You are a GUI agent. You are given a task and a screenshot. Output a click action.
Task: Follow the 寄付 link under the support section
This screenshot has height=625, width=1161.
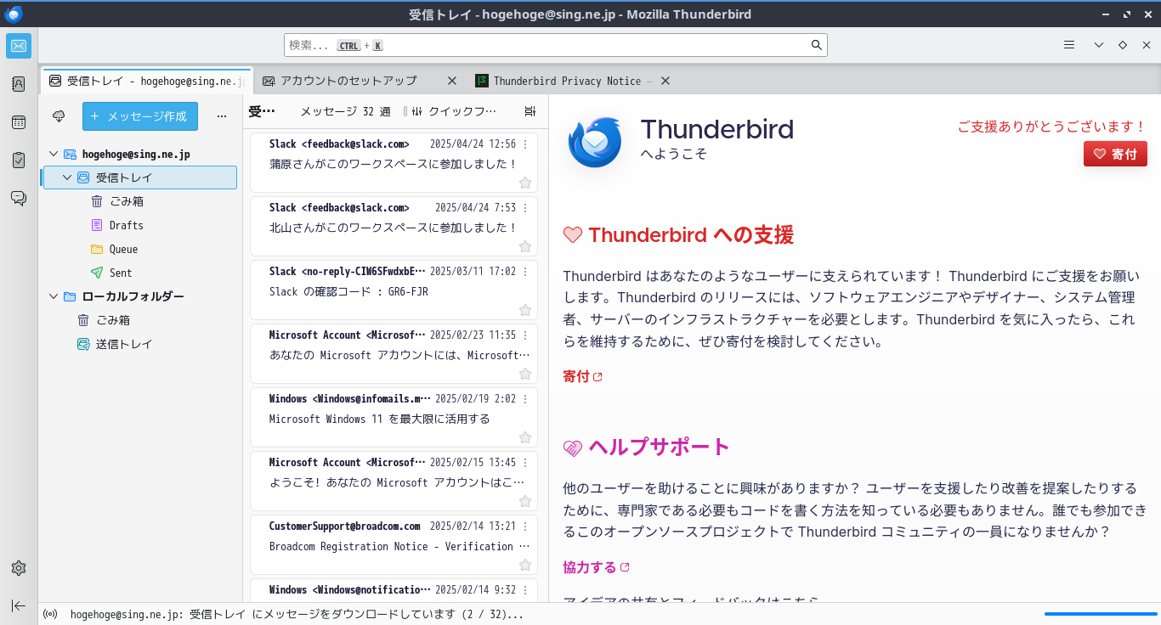[x=582, y=376]
